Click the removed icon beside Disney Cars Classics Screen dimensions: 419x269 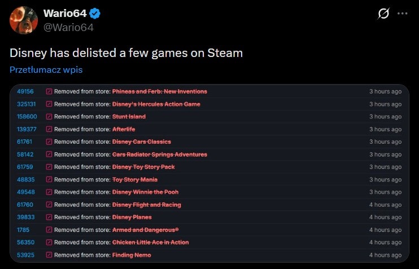[49, 142]
